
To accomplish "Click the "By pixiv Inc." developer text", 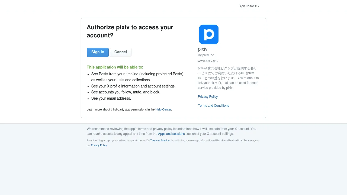I will click(206, 55).
